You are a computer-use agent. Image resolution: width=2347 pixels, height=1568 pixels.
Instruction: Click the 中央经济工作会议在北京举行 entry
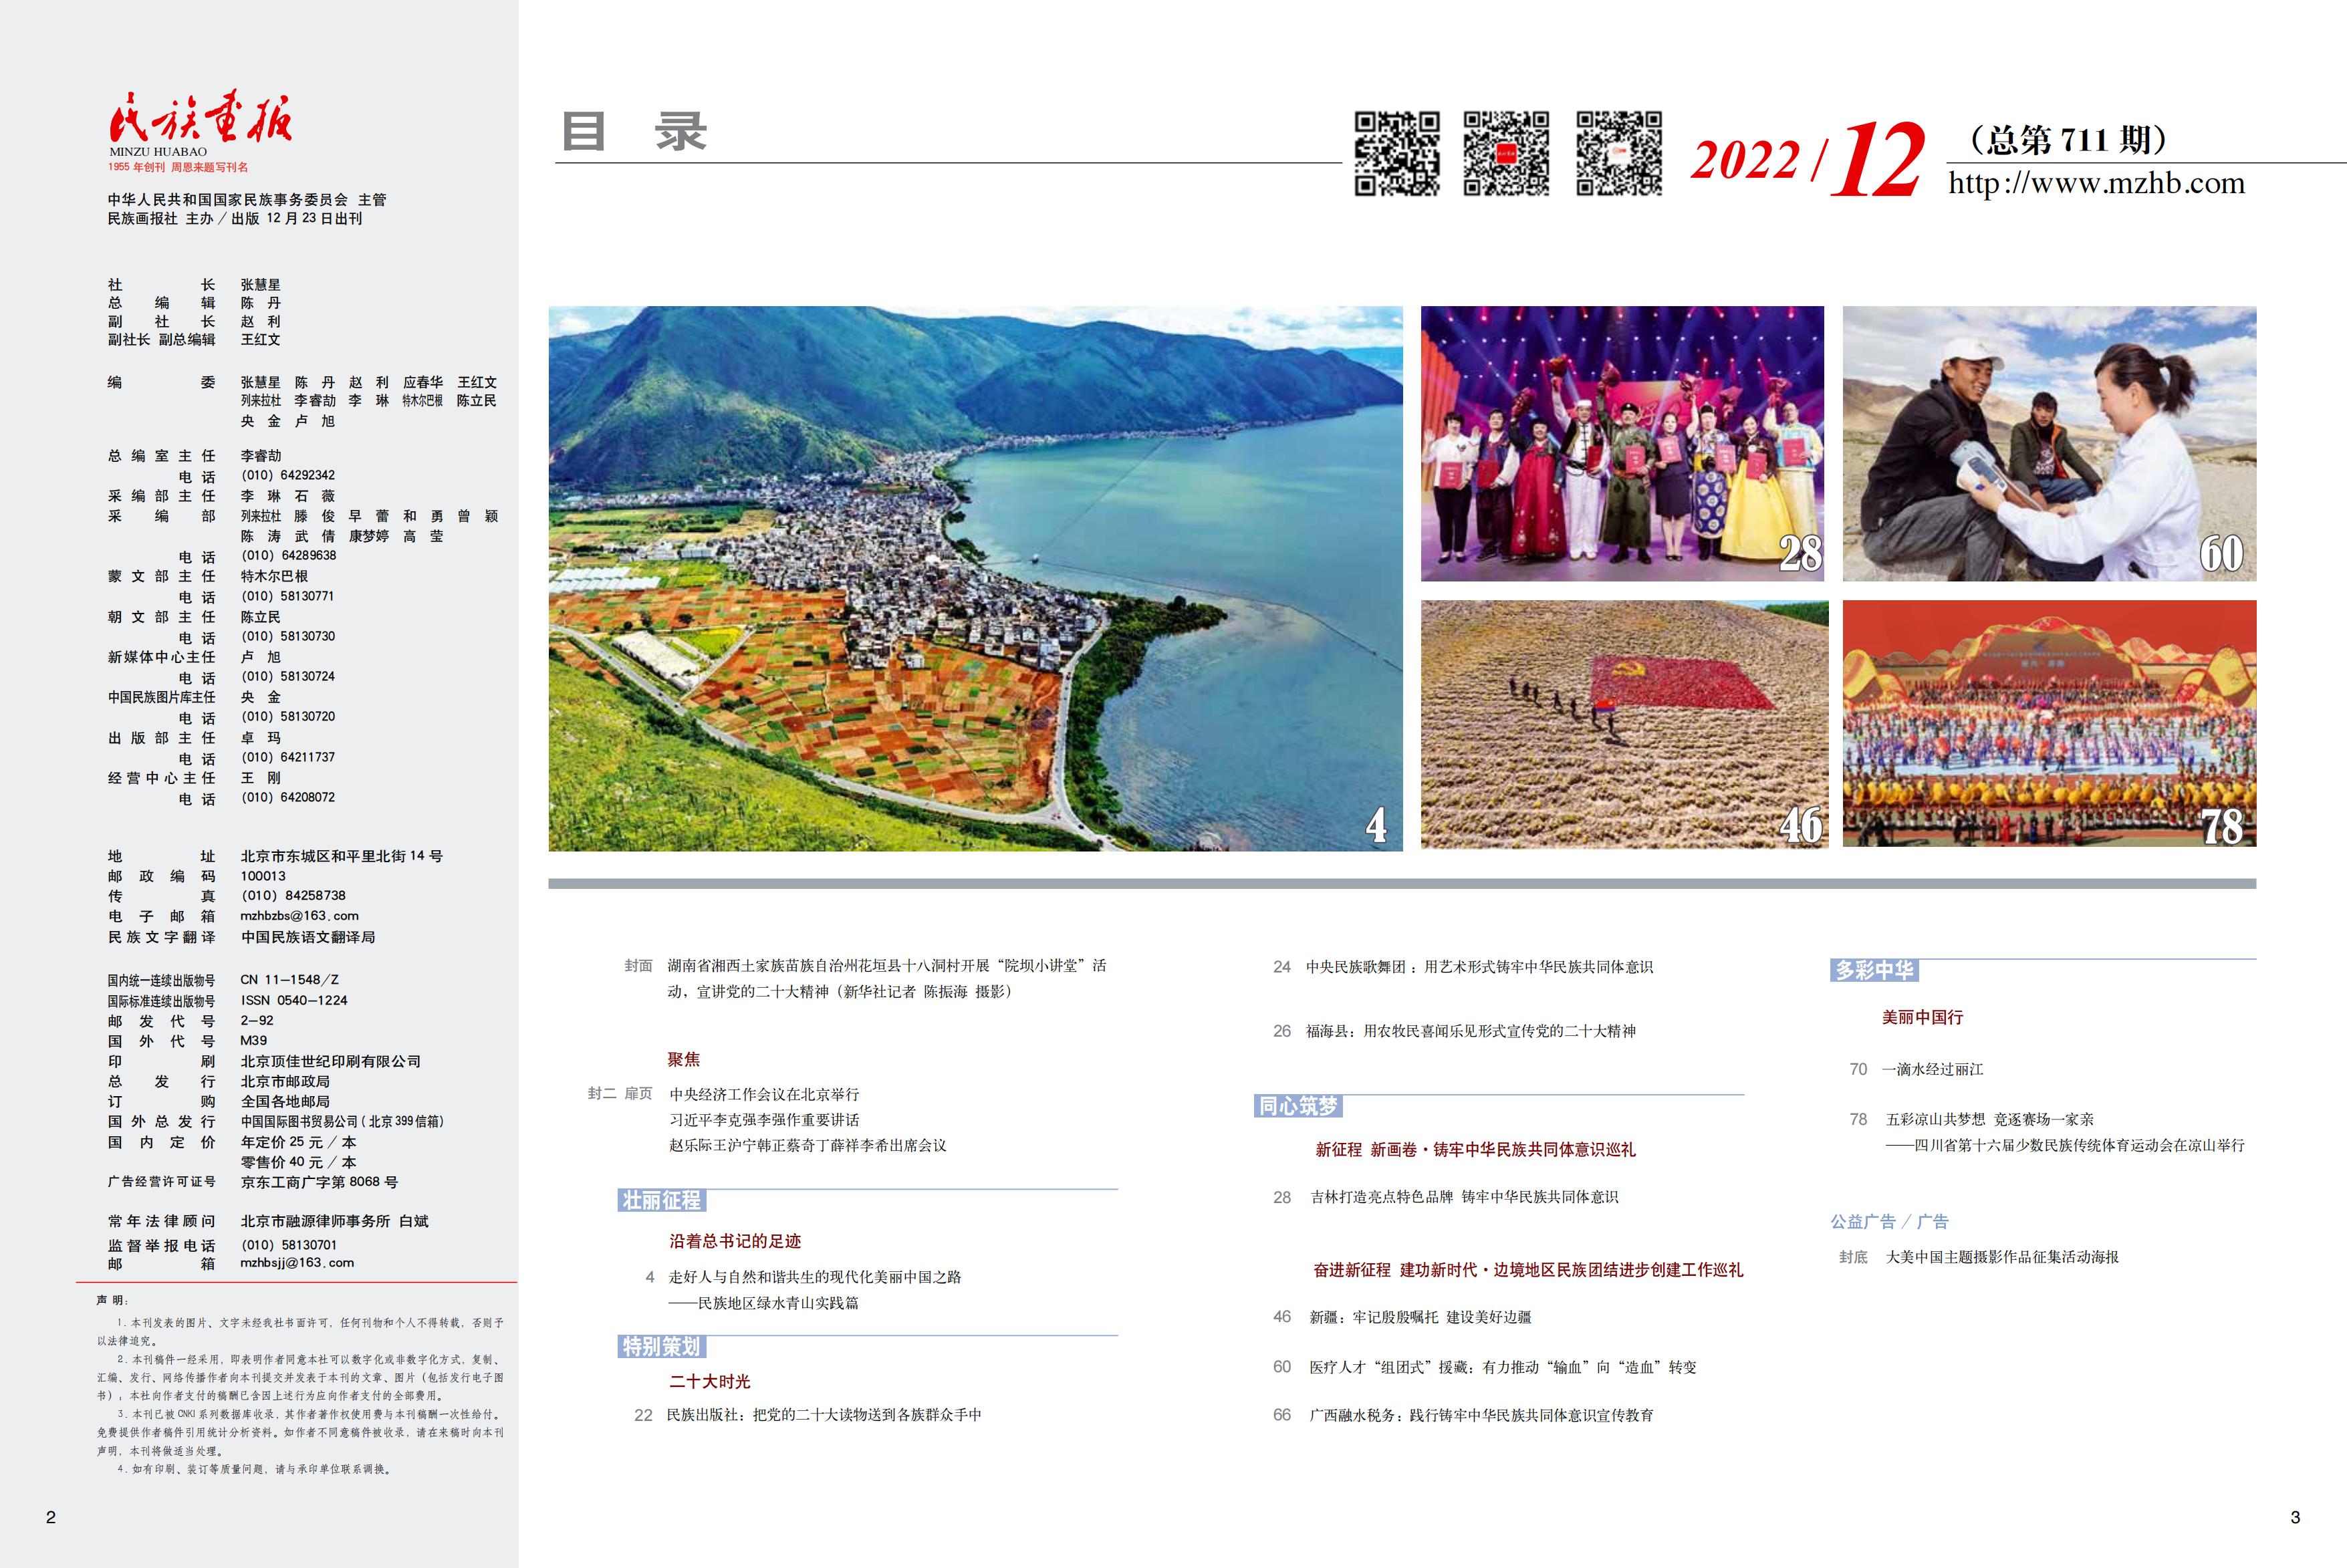click(764, 1094)
